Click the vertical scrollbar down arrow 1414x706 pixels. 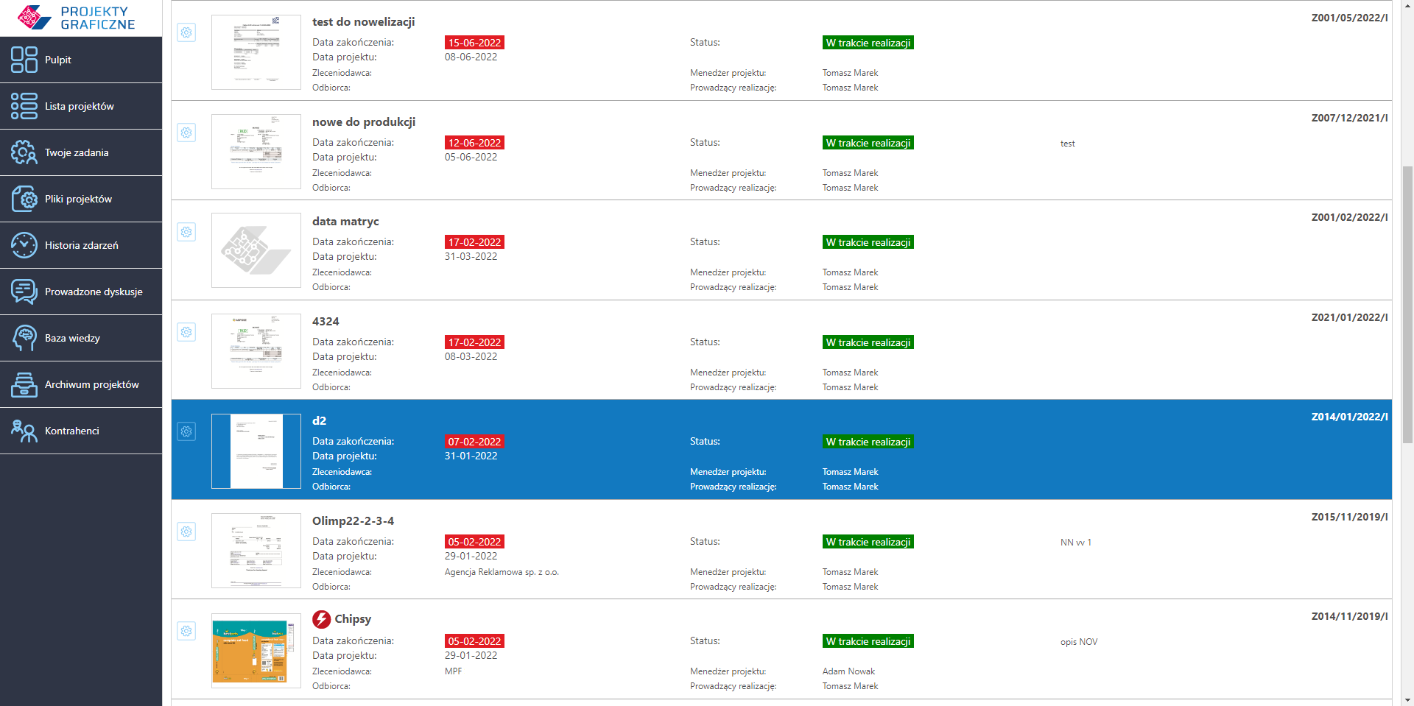1407,699
